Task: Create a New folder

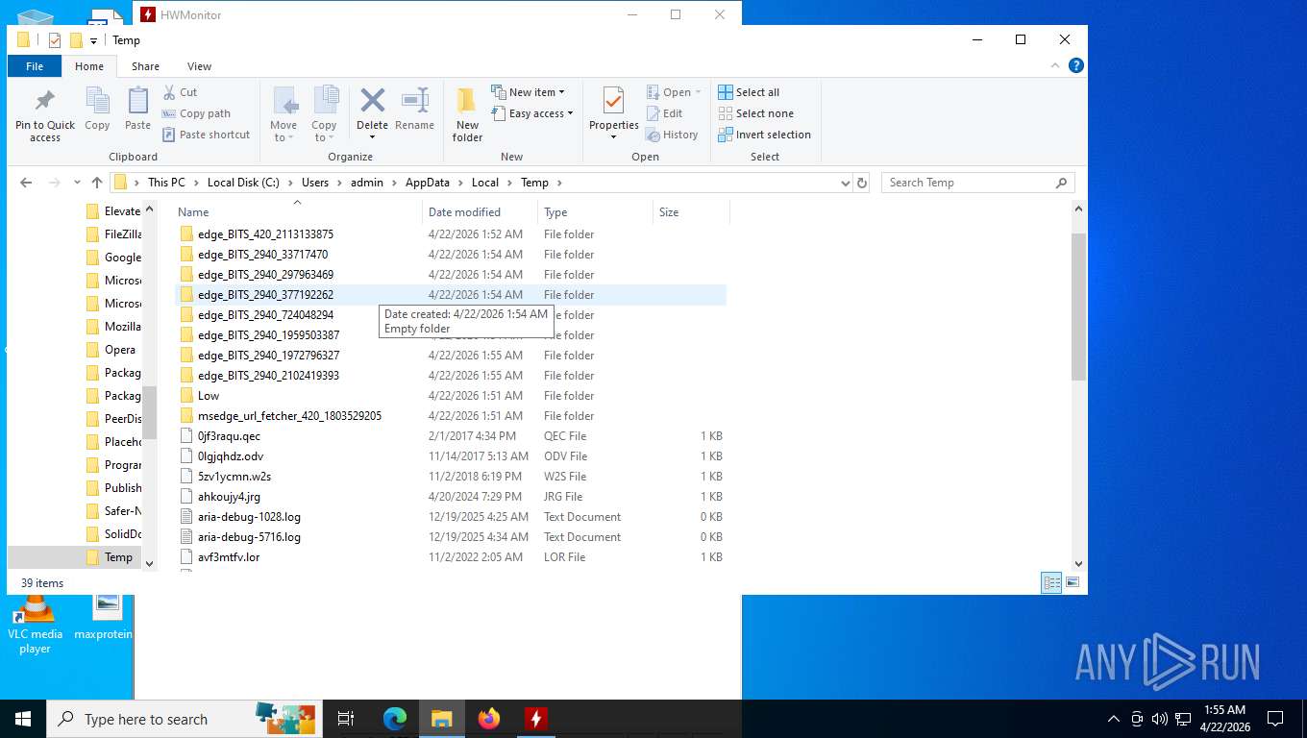Action: coord(467,115)
